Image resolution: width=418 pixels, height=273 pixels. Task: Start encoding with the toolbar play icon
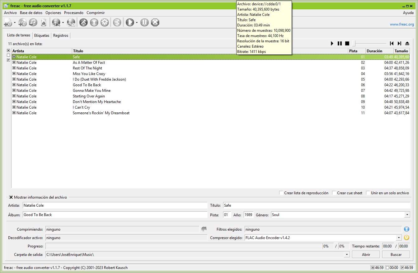(130, 22)
